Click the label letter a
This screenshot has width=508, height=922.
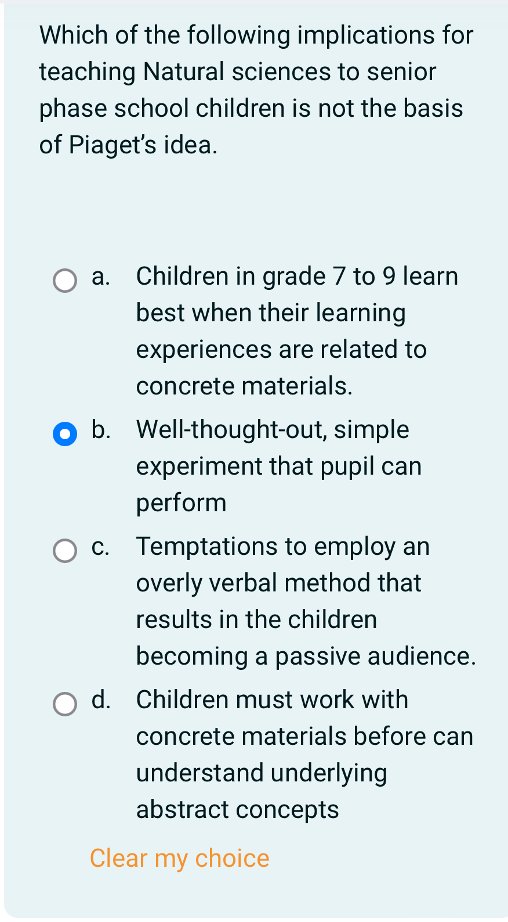coord(99,278)
